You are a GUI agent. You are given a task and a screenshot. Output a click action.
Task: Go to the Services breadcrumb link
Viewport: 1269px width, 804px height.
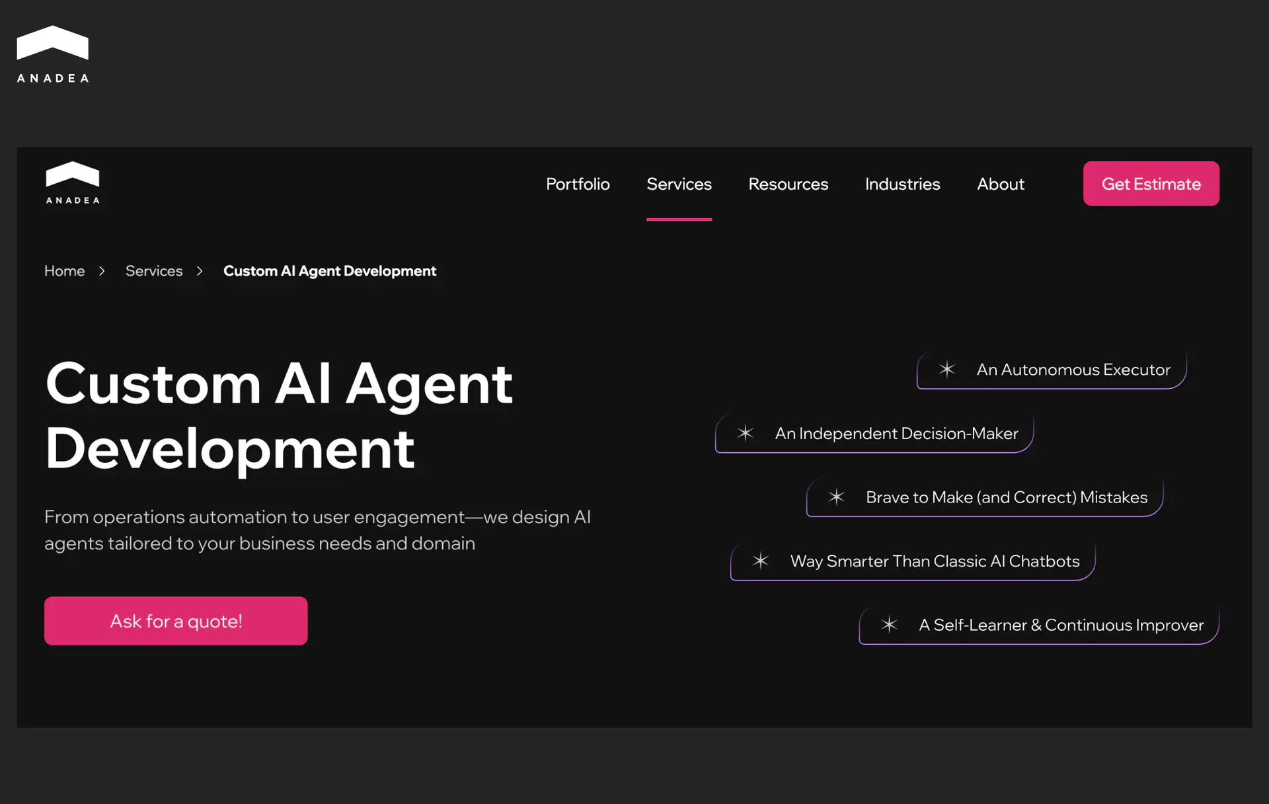coord(154,271)
